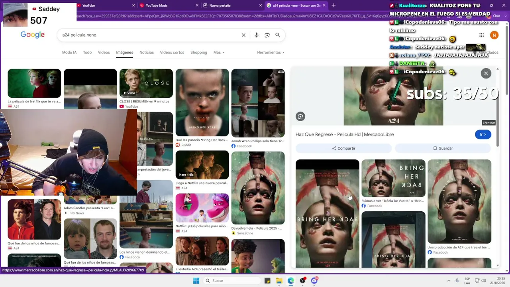
Task: Open the 'Hace 1 día' Netflix news image
Action: click(202, 165)
